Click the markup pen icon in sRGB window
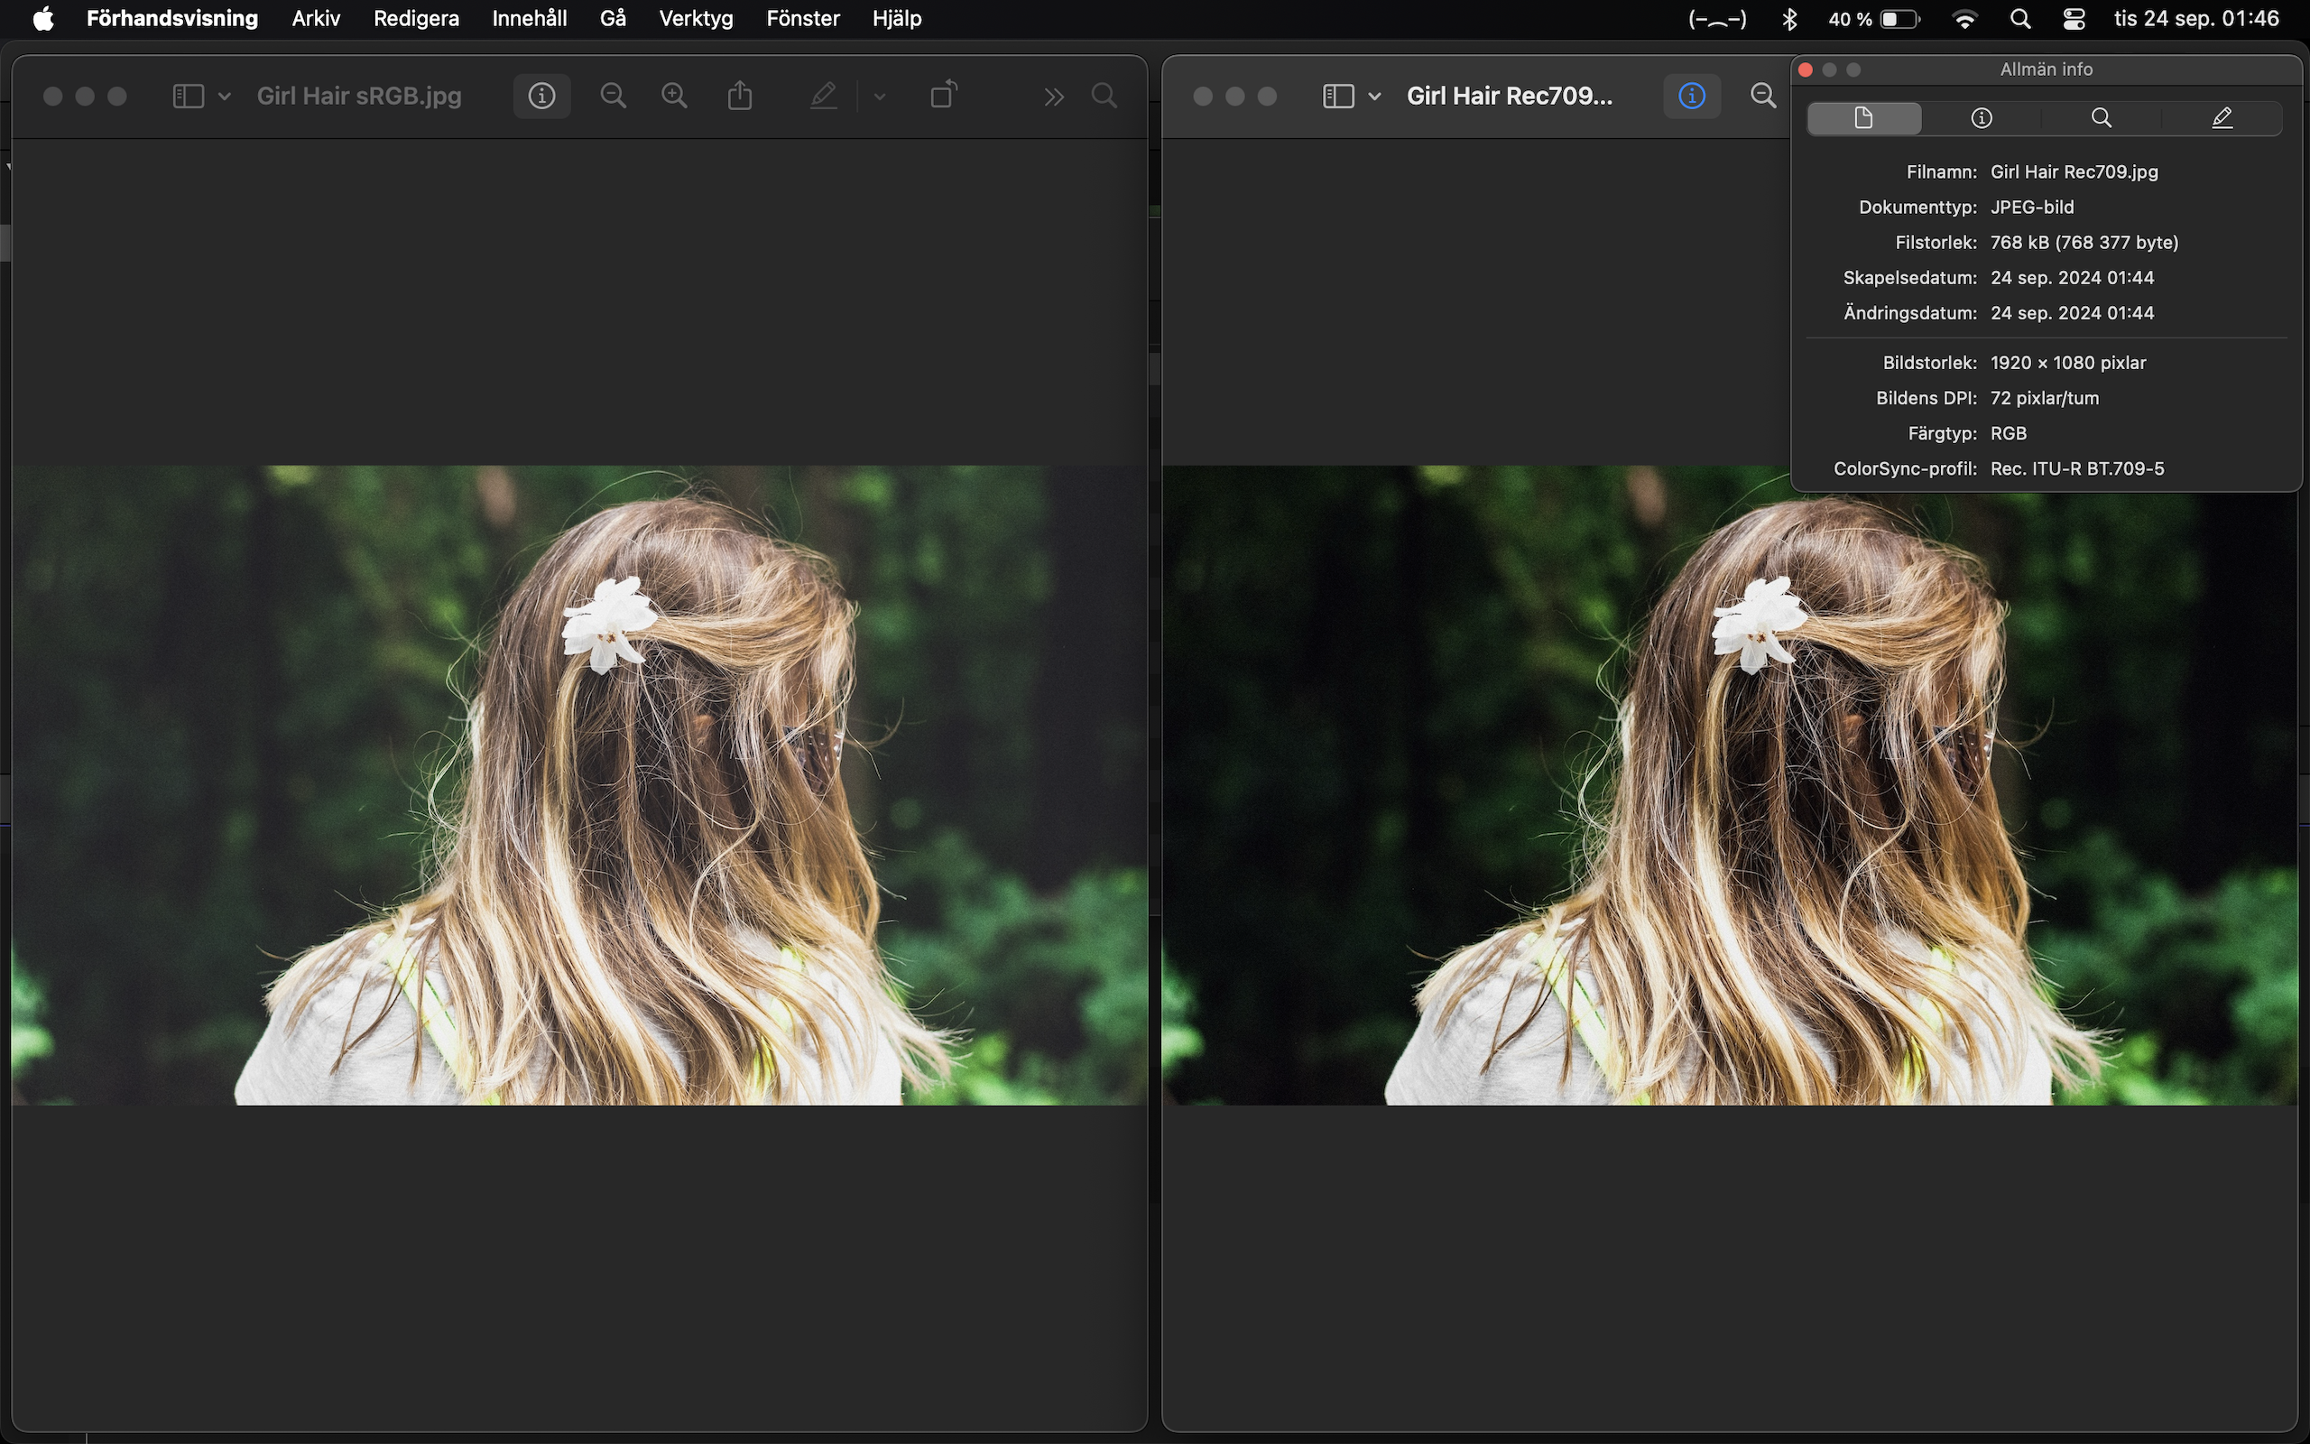The height and width of the screenshot is (1444, 2310). click(x=823, y=96)
